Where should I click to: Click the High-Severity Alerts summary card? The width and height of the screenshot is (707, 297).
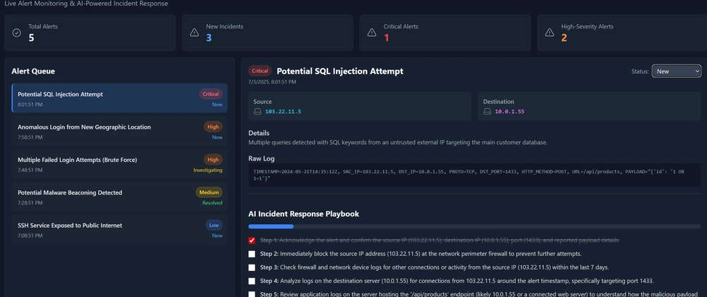click(622, 33)
